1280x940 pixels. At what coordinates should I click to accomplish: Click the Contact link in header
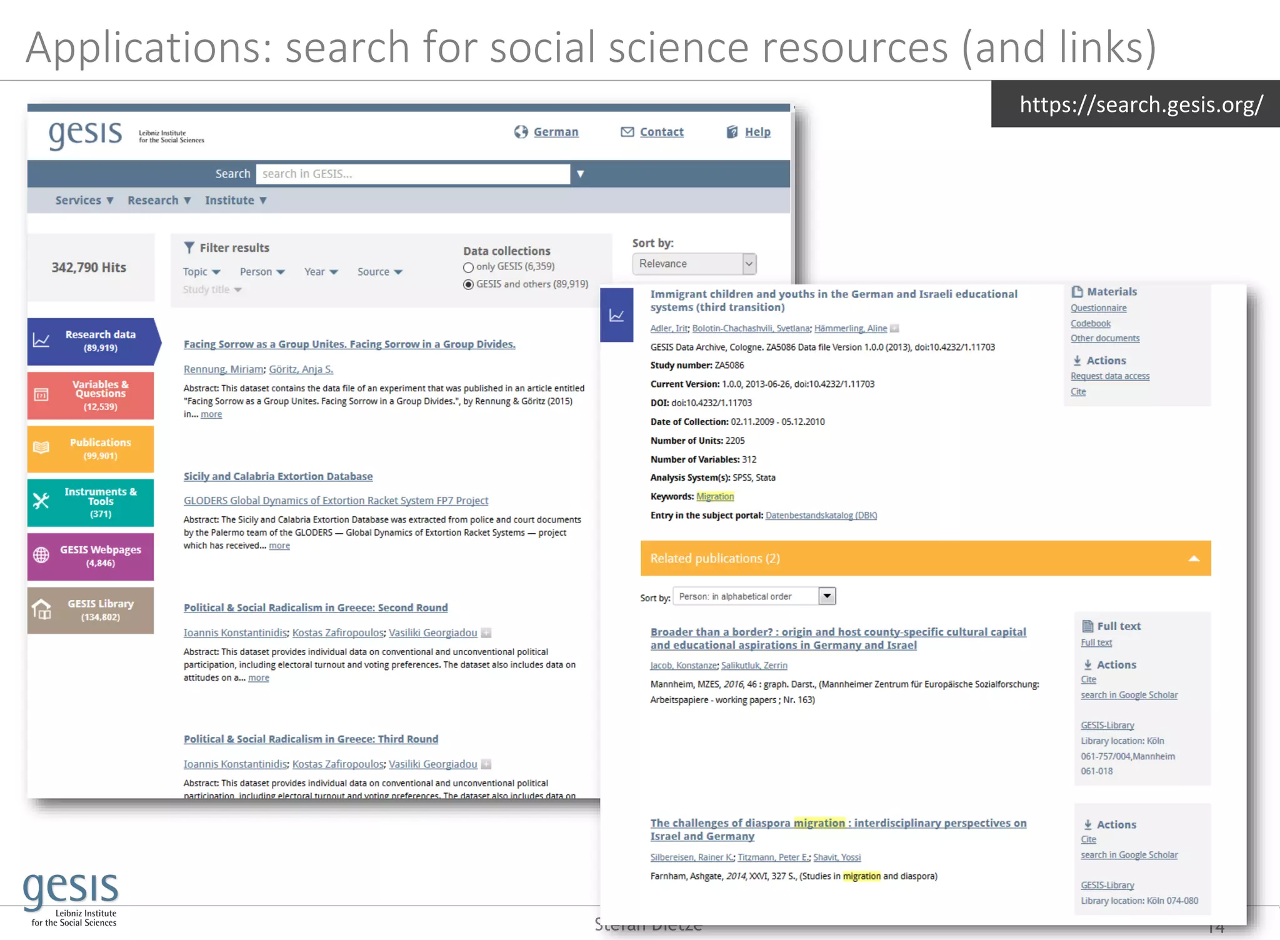pos(662,132)
